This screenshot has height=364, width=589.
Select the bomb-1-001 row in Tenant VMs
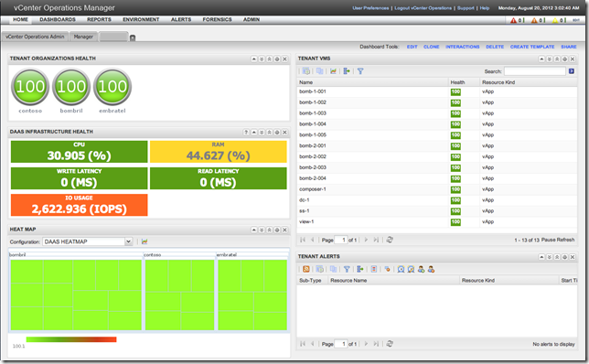click(437, 91)
